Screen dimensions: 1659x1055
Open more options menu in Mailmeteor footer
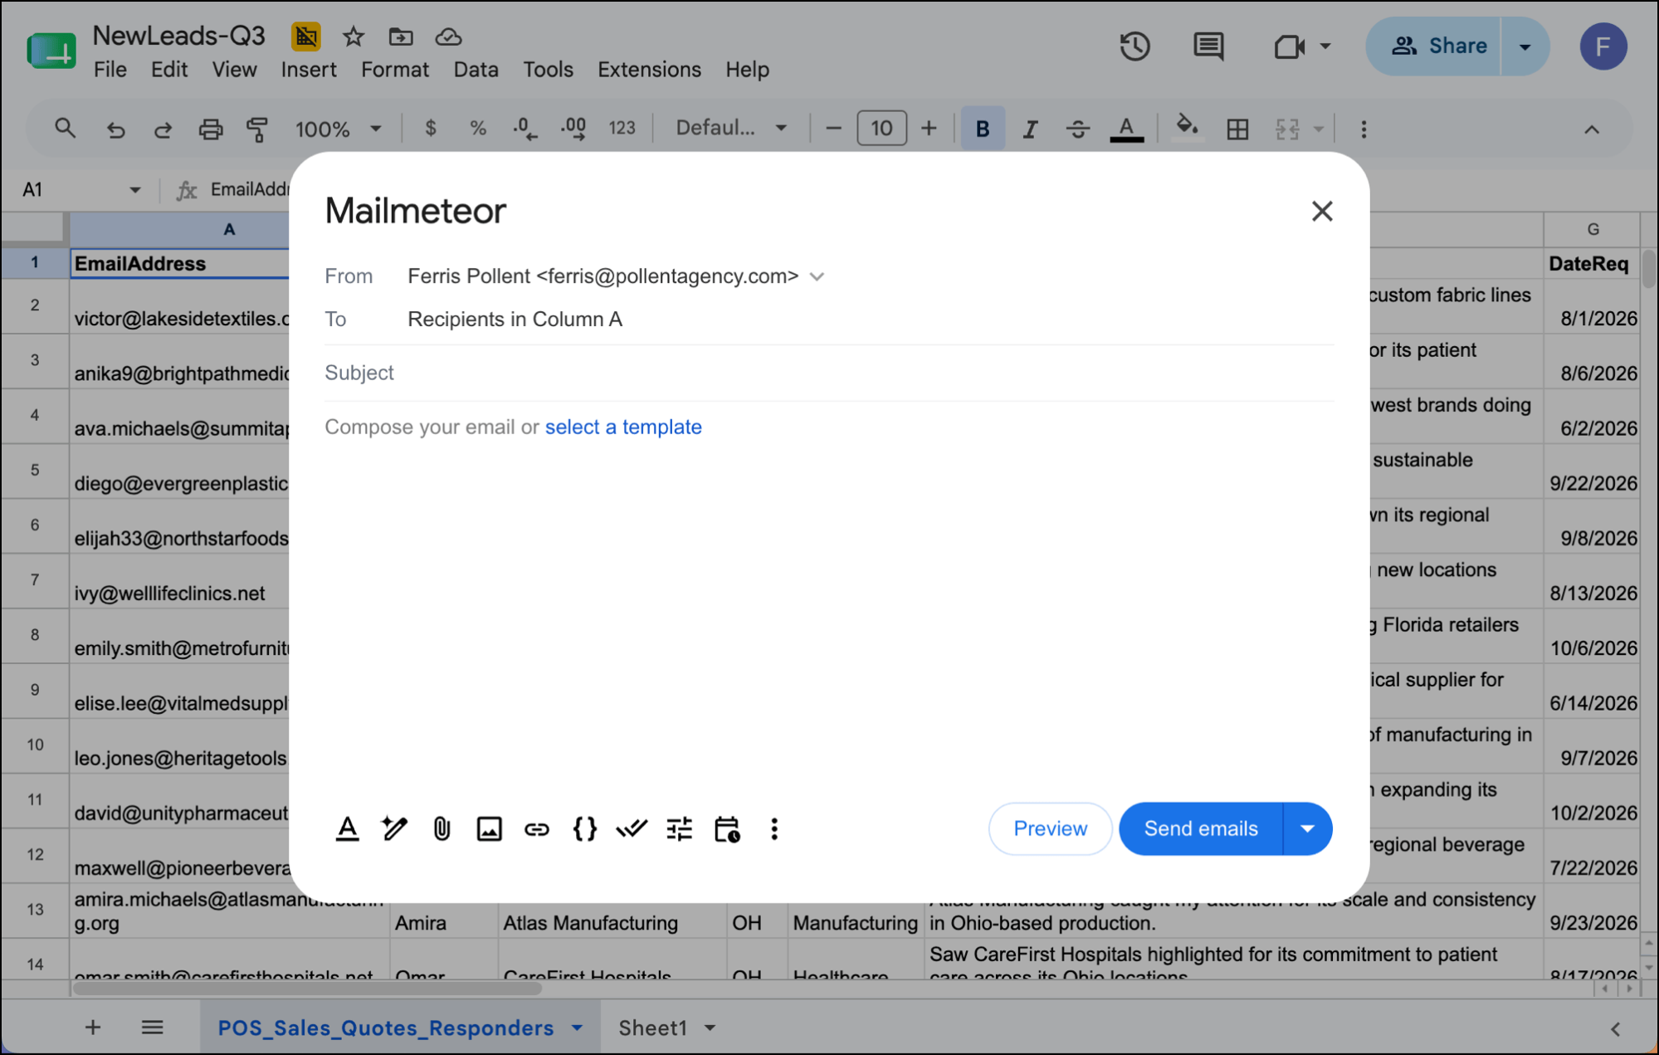pos(774,828)
